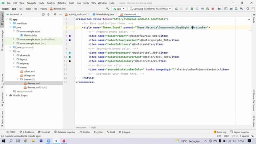This screenshot has height=144, width=256.
Task: Click the inspection green checkmark icon
Action: point(249,20)
